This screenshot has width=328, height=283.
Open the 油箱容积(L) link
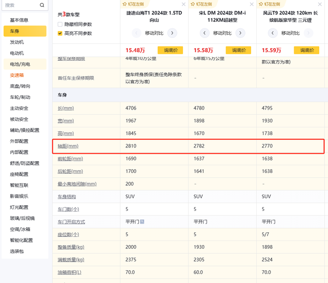[x=70, y=272]
